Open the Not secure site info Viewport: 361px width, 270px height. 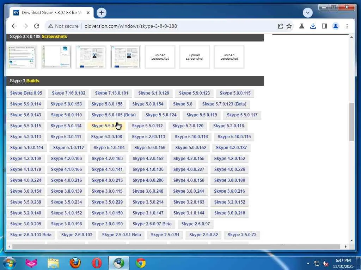click(x=63, y=26)
